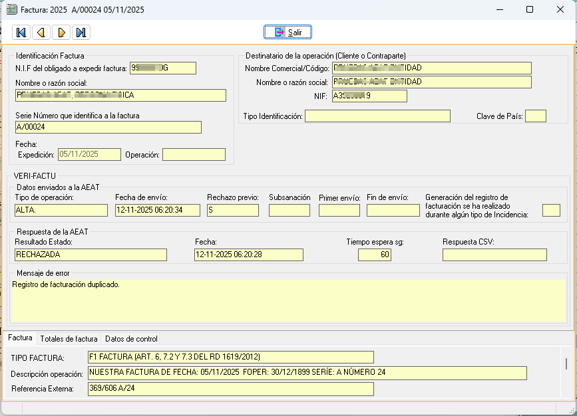This screenshot has width=577, height=416.
Task: Open the Datos de control tab
Action: point(131,339)
